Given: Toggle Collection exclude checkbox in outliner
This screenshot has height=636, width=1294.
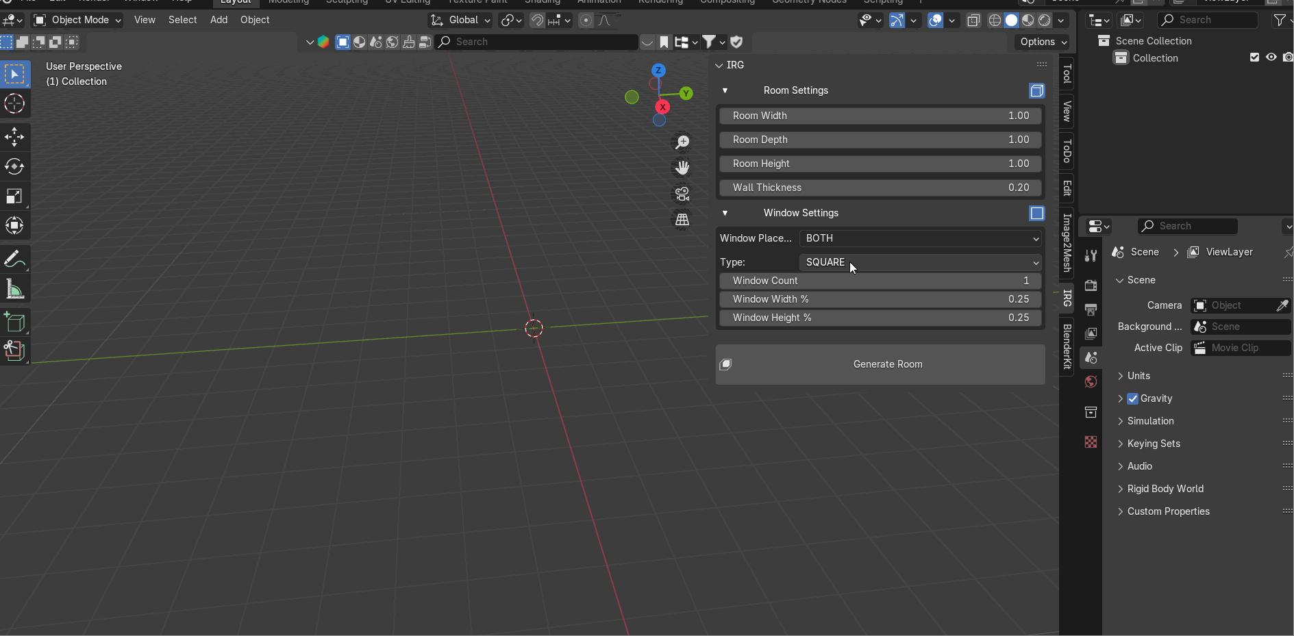Looking at the screenshot, I should point(1254,58).
